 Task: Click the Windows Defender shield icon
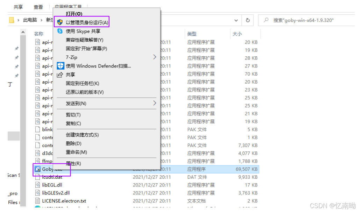coord(60,66)
